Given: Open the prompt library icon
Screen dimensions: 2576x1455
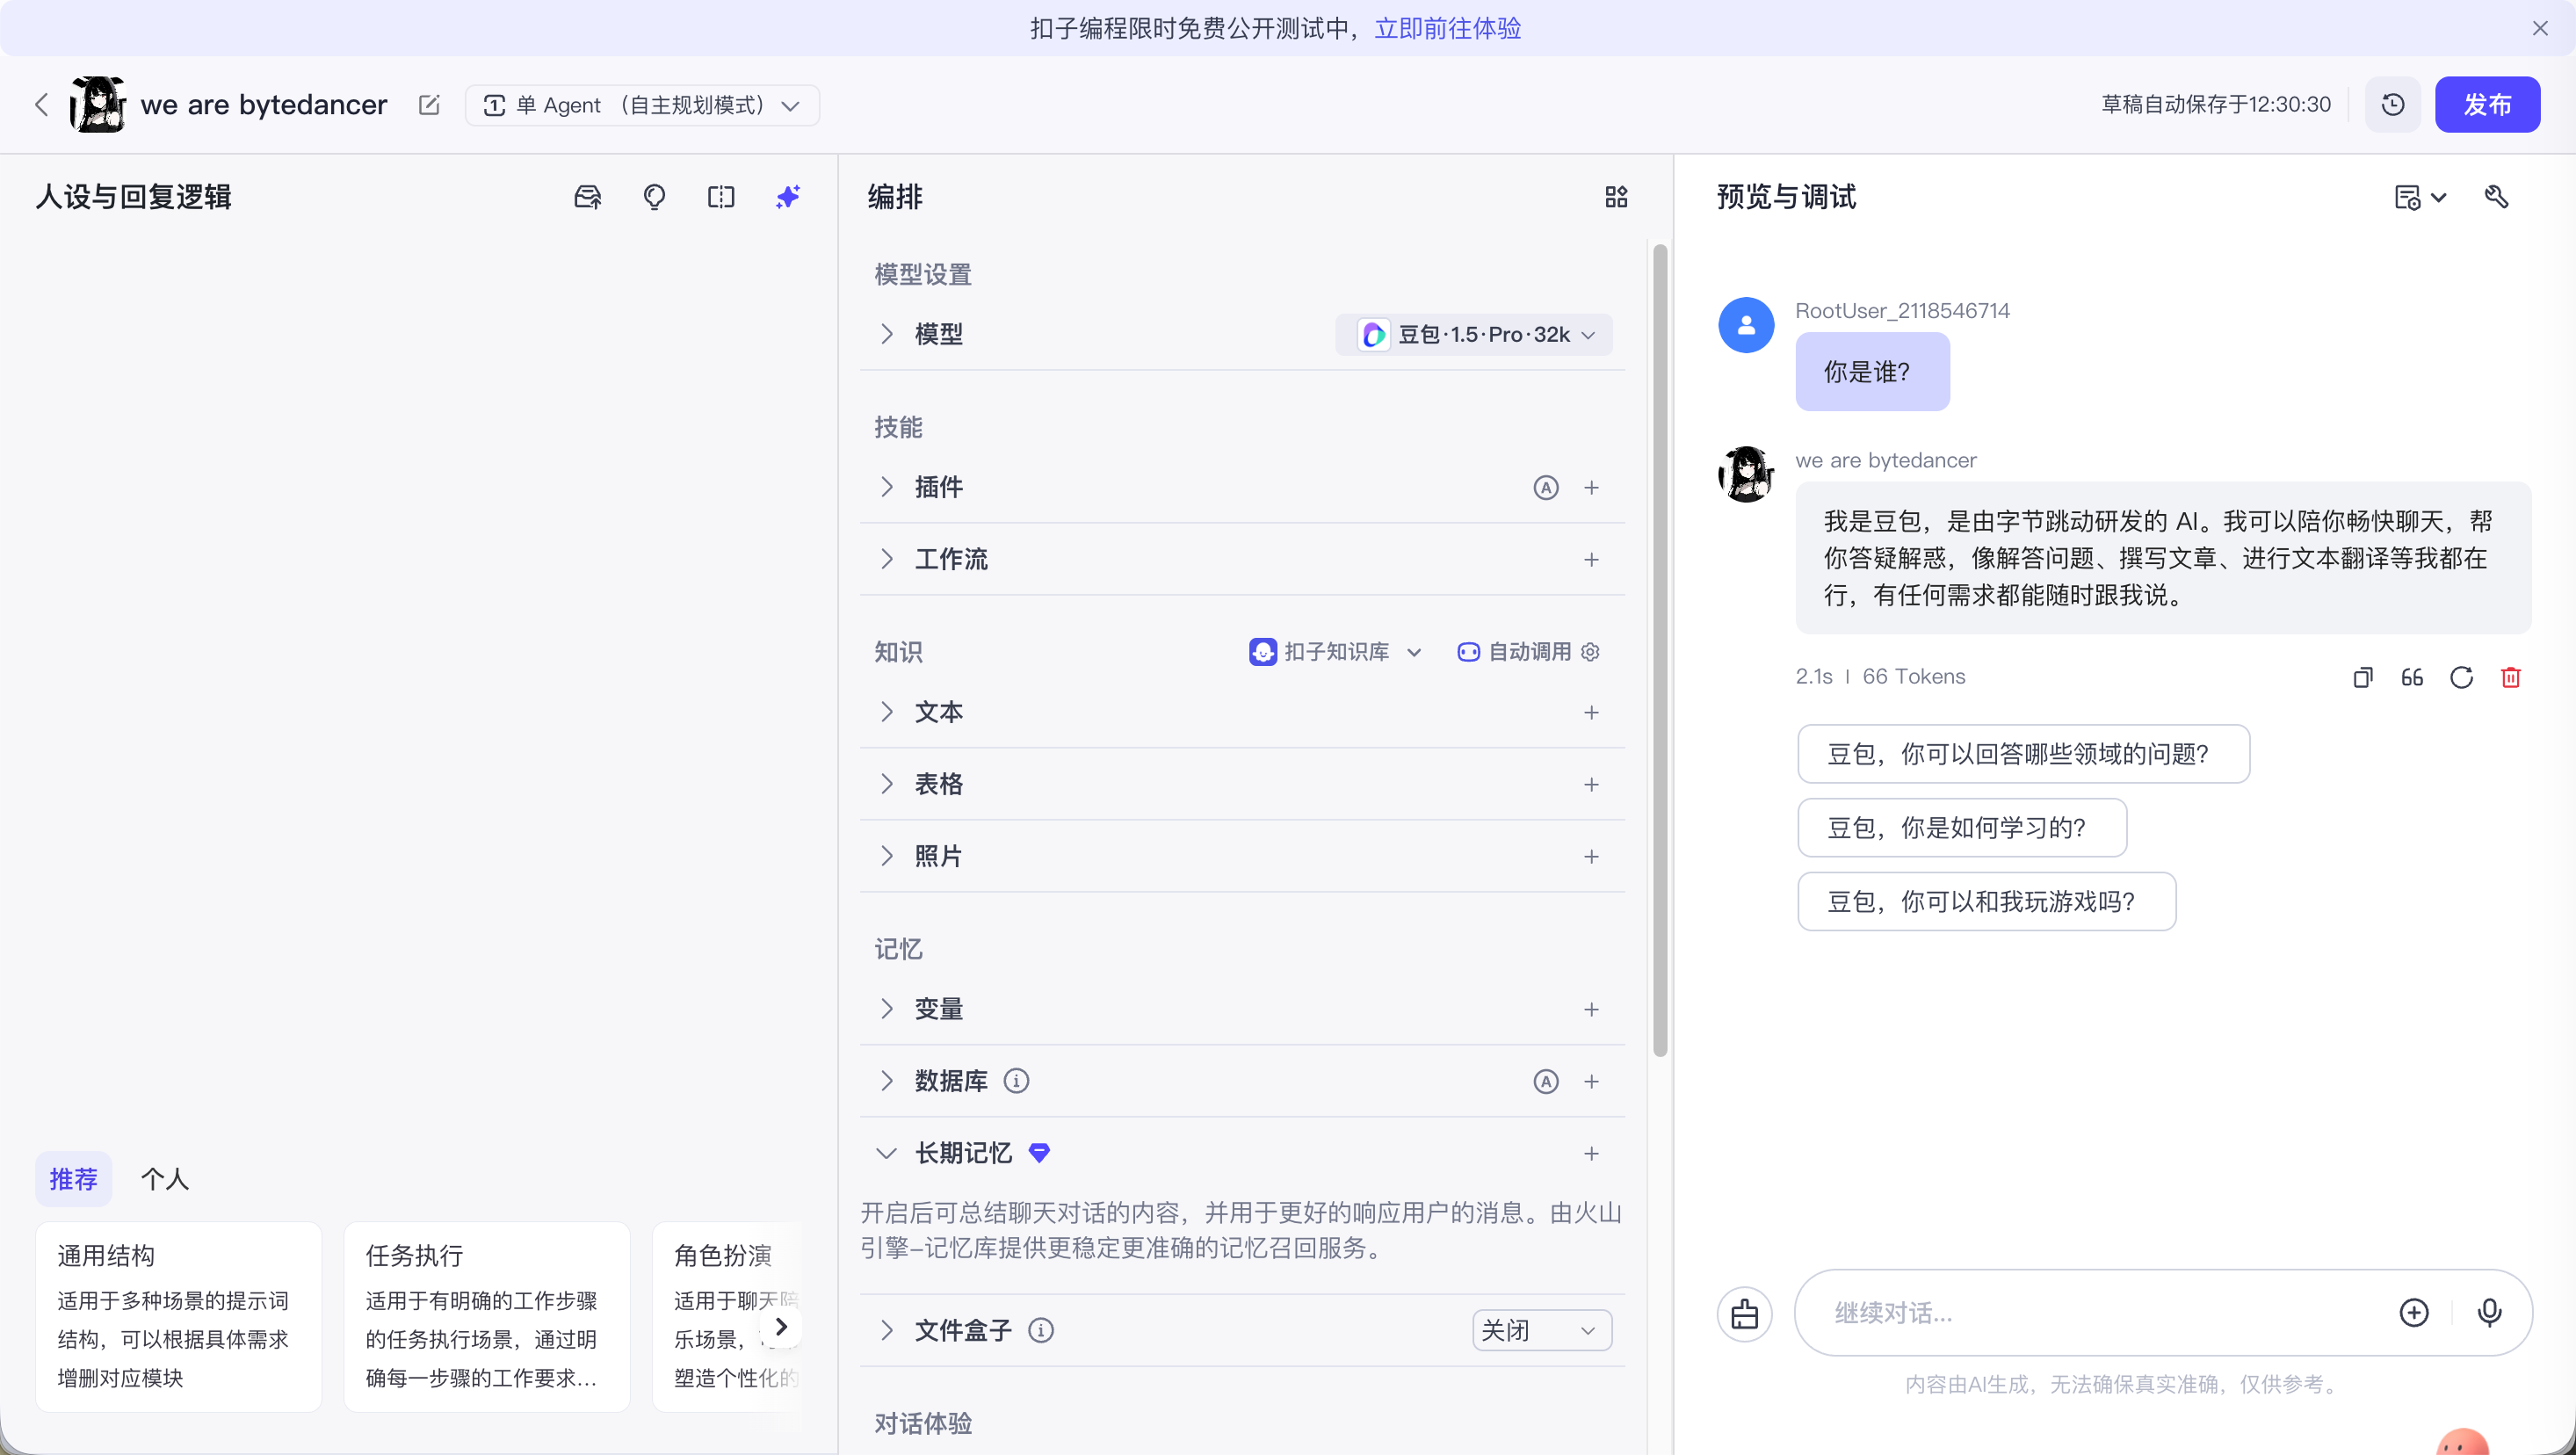Looking at the screenshot, I should click(587, 197).
